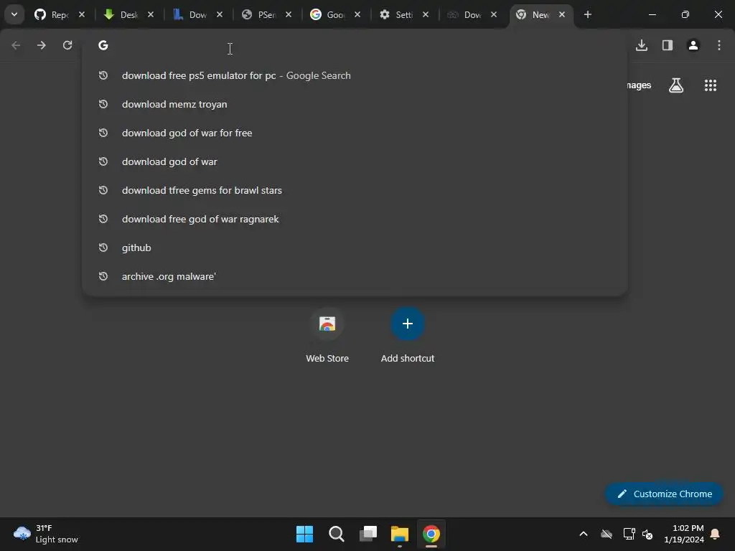735x551 pixels.
Task: Open the Google apps grid
Action: [x=711, y=85]
